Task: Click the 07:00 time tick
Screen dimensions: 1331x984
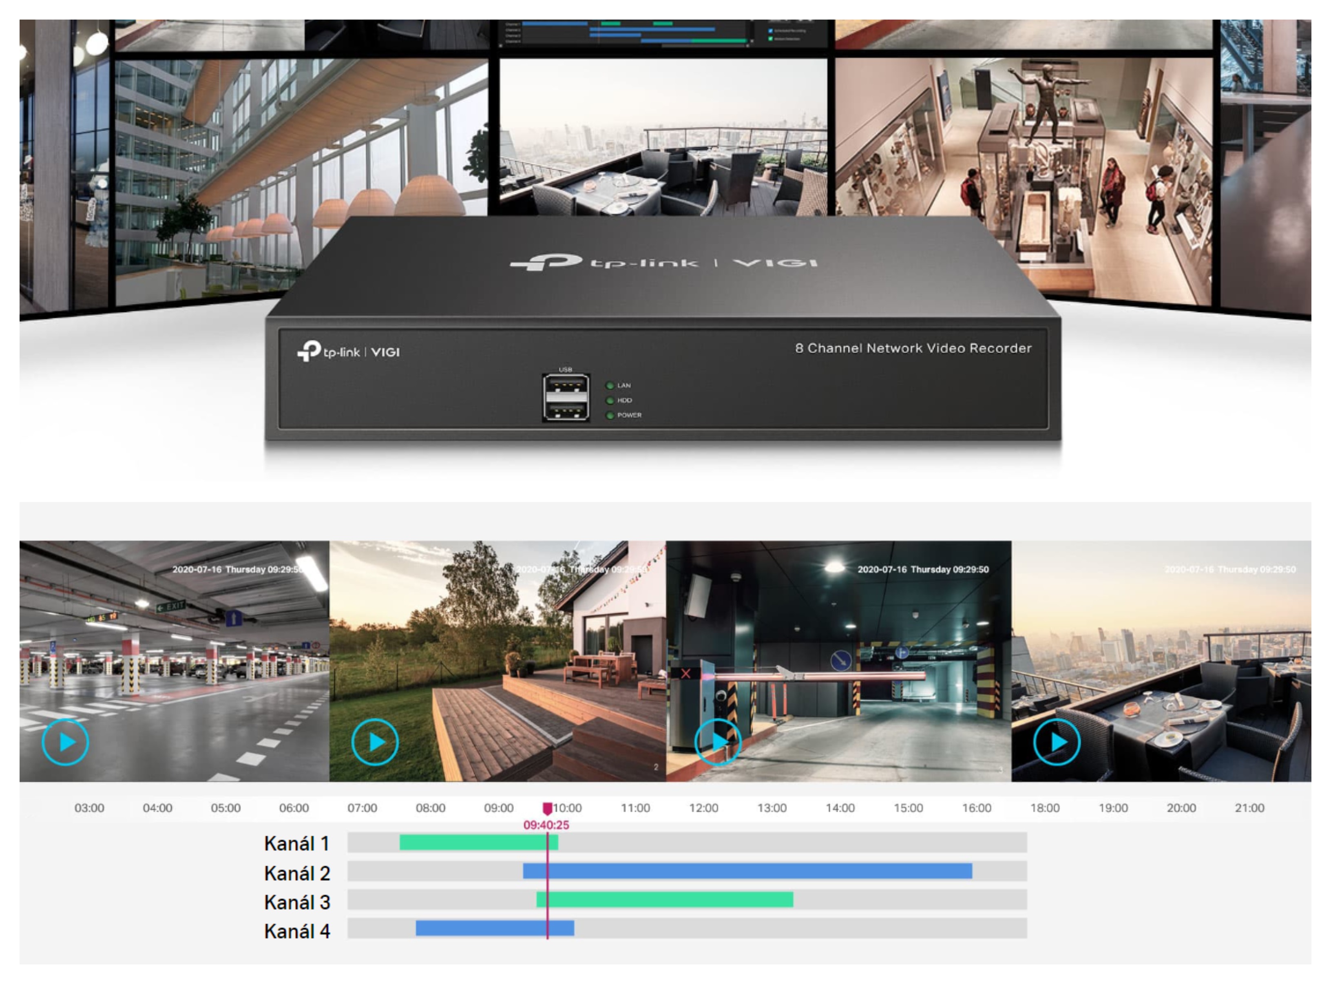Action: tap(362, 808)
